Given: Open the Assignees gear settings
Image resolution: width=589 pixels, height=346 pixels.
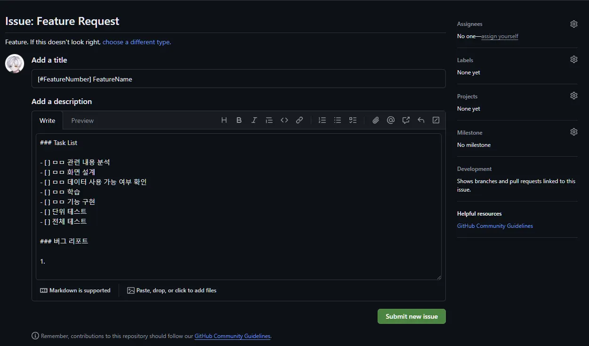Looking at the screenshot, I should coord(573,24).
